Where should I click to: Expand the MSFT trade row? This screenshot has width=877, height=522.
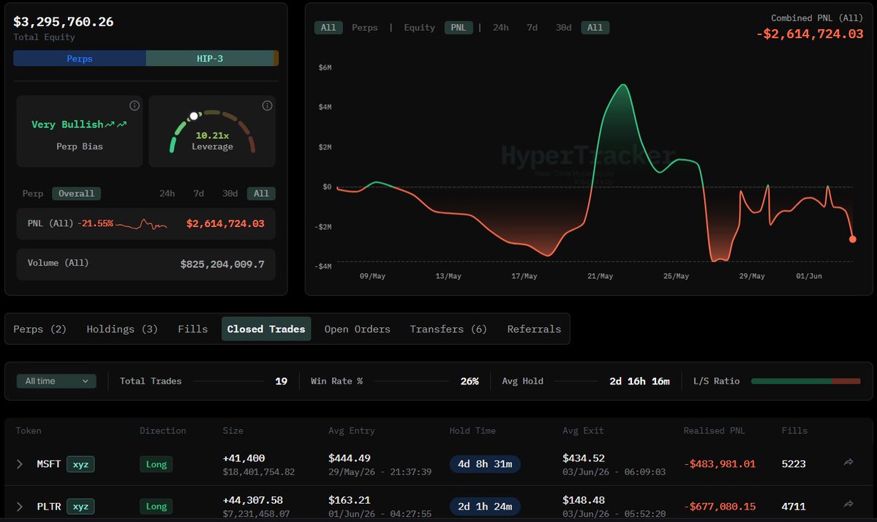20,464
